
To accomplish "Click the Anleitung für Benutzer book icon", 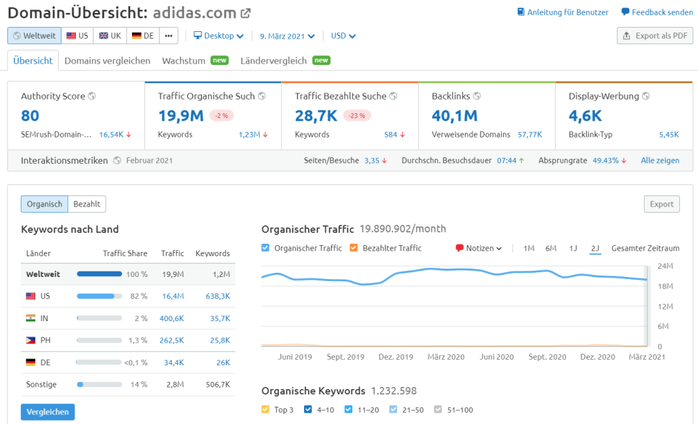I will [x=521, y=12].
